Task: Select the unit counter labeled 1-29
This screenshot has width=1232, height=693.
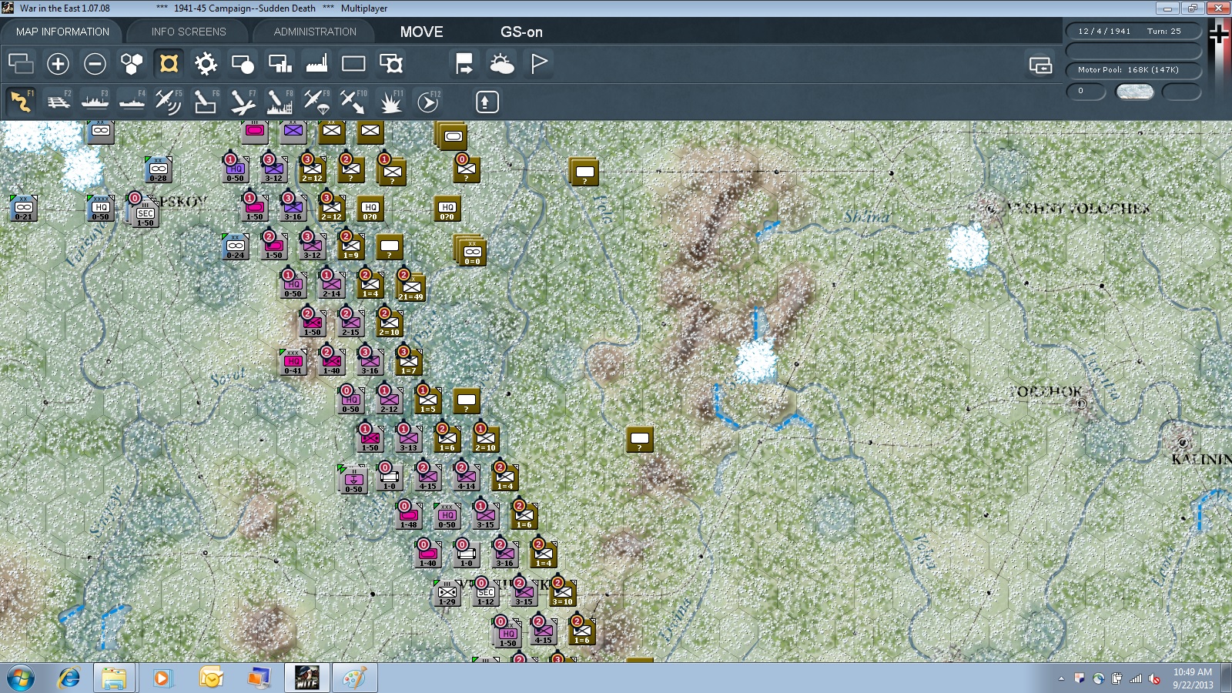Action: pos(447,593)
